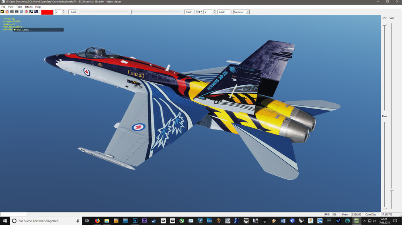This screenshot has height=225, width=402.
Task: Click the Arg # number field
Action: [x=208, y=12]
